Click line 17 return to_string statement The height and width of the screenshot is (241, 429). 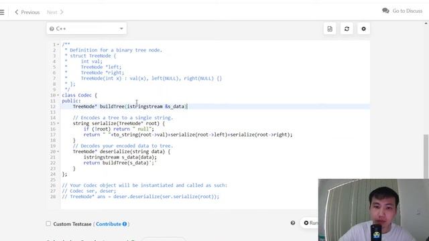click(x=188, y=135)
